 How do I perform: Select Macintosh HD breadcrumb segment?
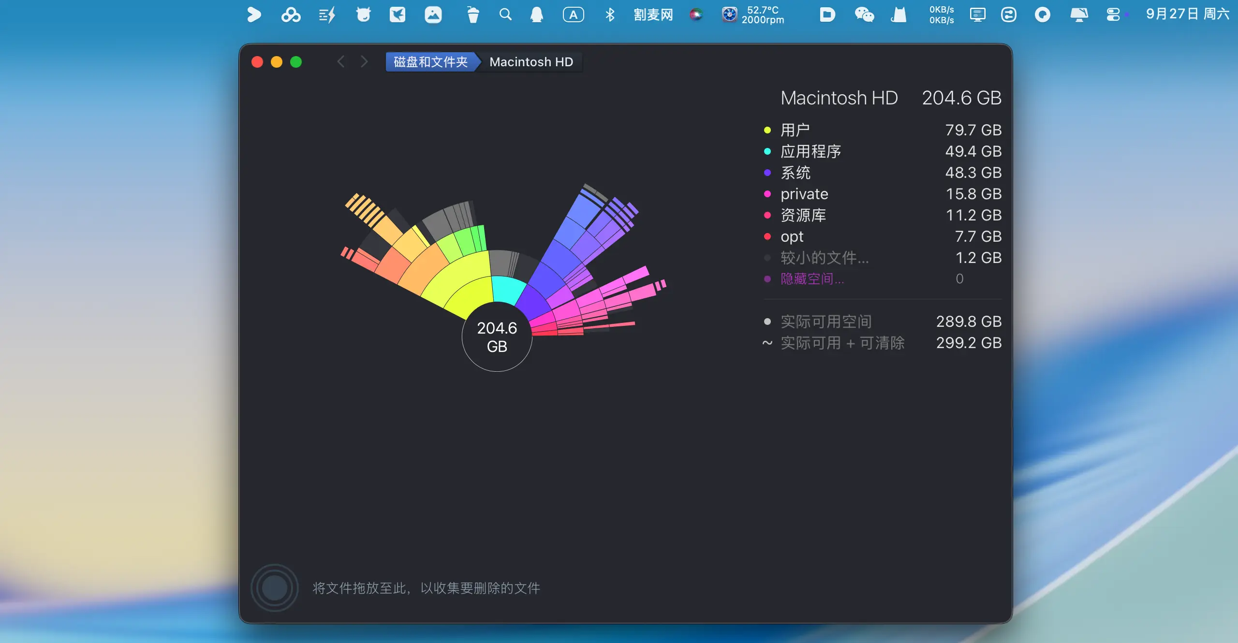pyautogui.click(x=531, y=62)
